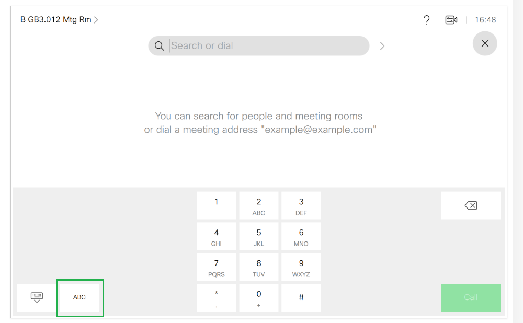Screen dimensions: 523x323
Task: Click the magnifier search icon
Action: click(159, 46)
